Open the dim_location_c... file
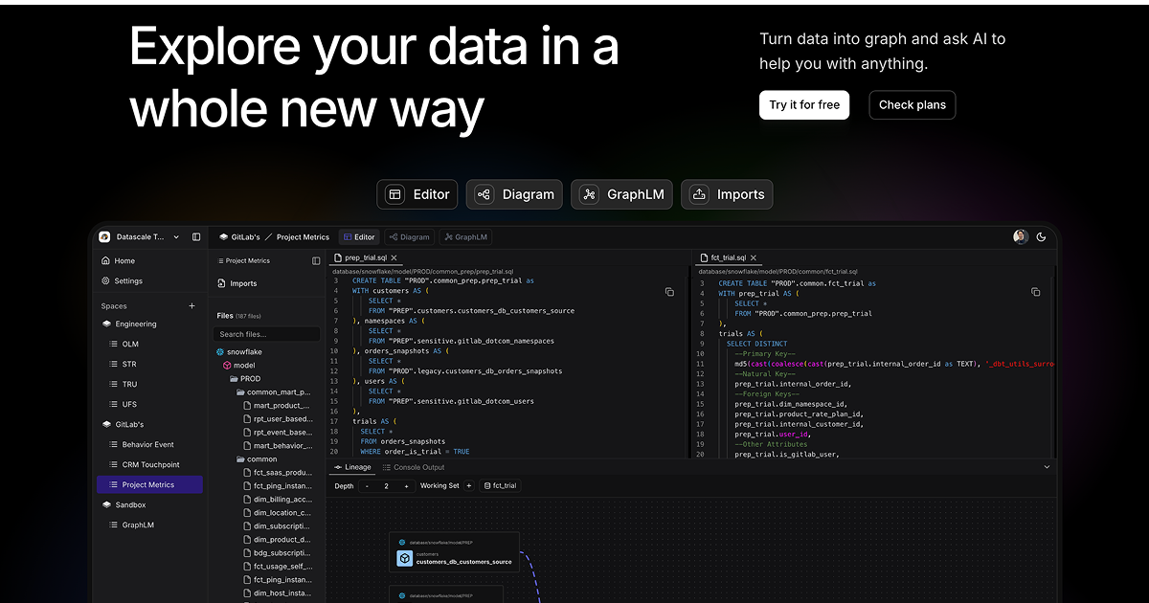 coord(278,512)
